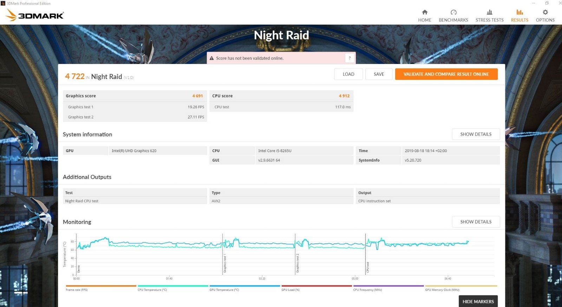Viewport: 562px width, 307px height.
Task: Toggle GPU Load (%) legend bar
Action: point(316,286)
